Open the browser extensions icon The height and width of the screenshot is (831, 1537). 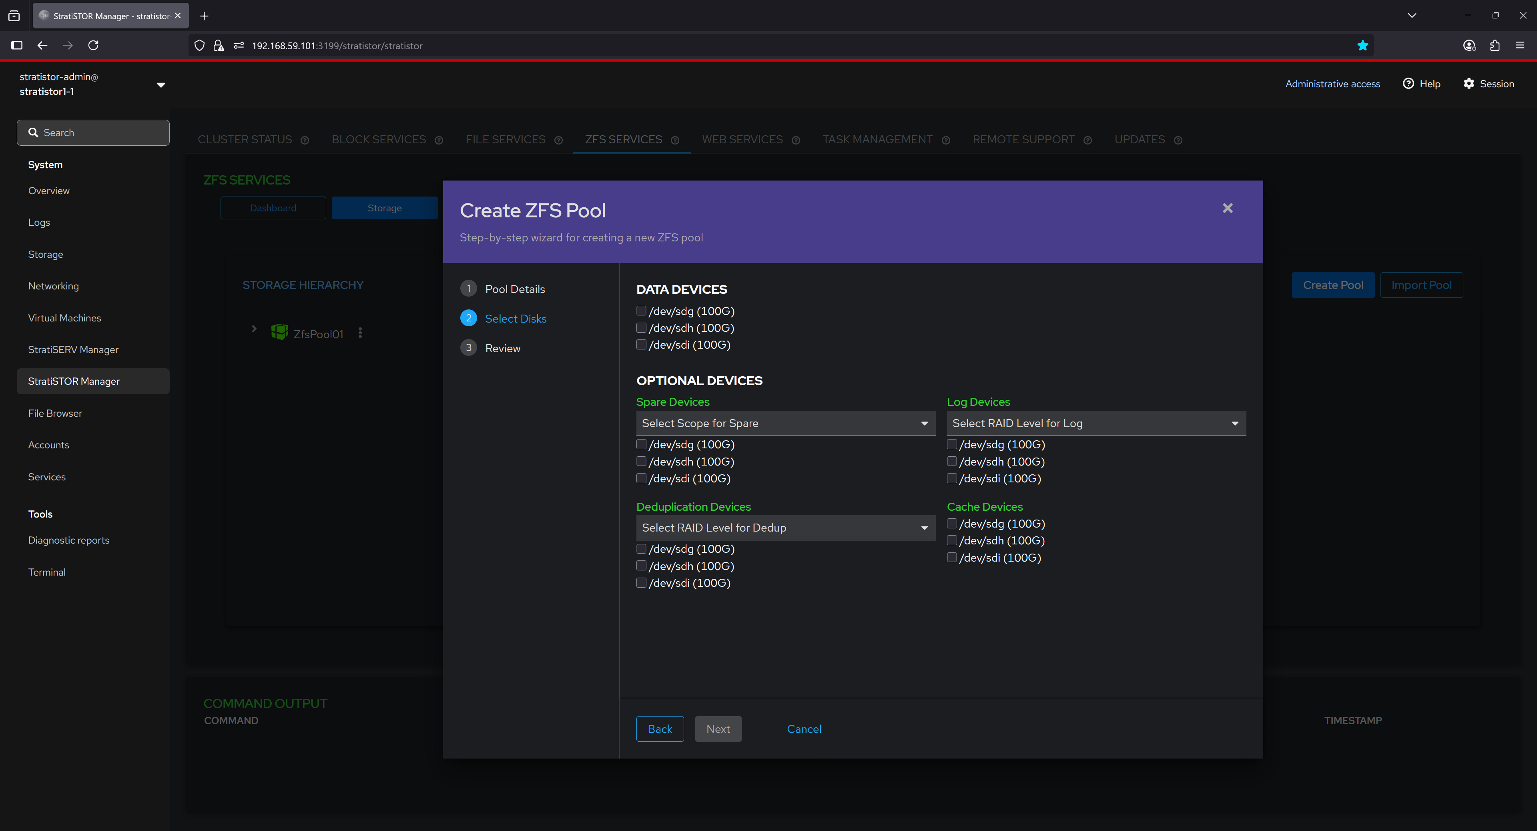[x=1495, y=45]
